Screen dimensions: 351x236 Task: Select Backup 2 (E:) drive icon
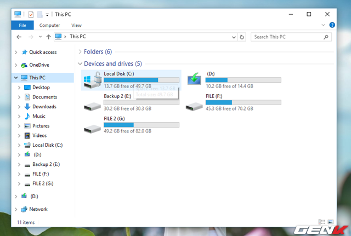coord(92,106)
